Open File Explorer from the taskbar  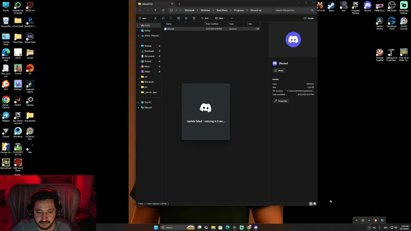pyautogui.click(x=213, y=227)
